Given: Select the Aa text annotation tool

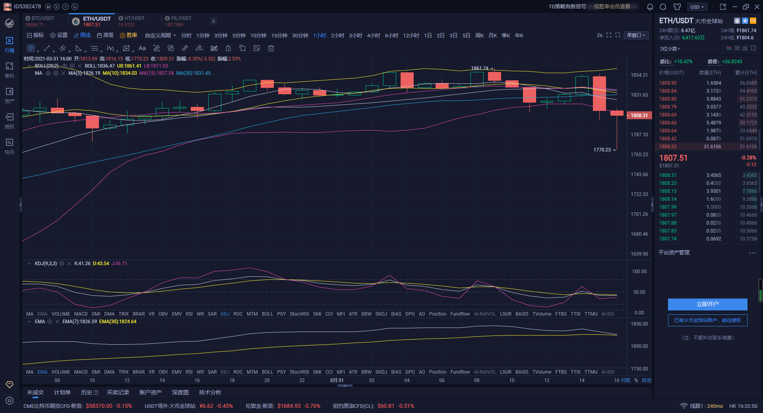Looking at the screenshot, I should tap(142, 48).
